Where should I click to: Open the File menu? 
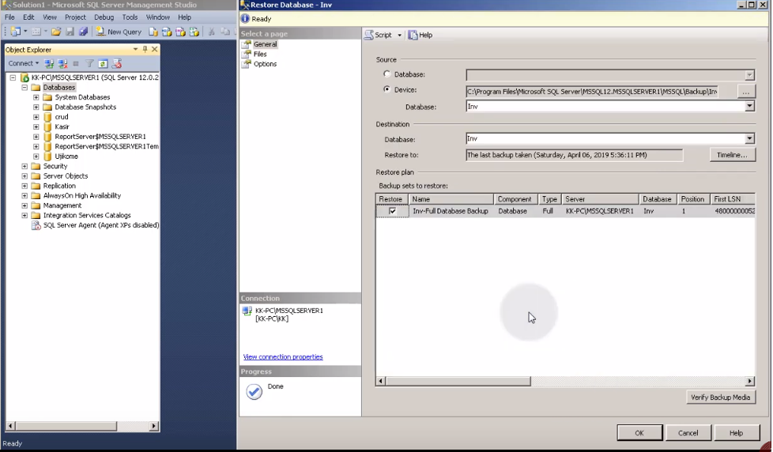[x=9, y=17]
